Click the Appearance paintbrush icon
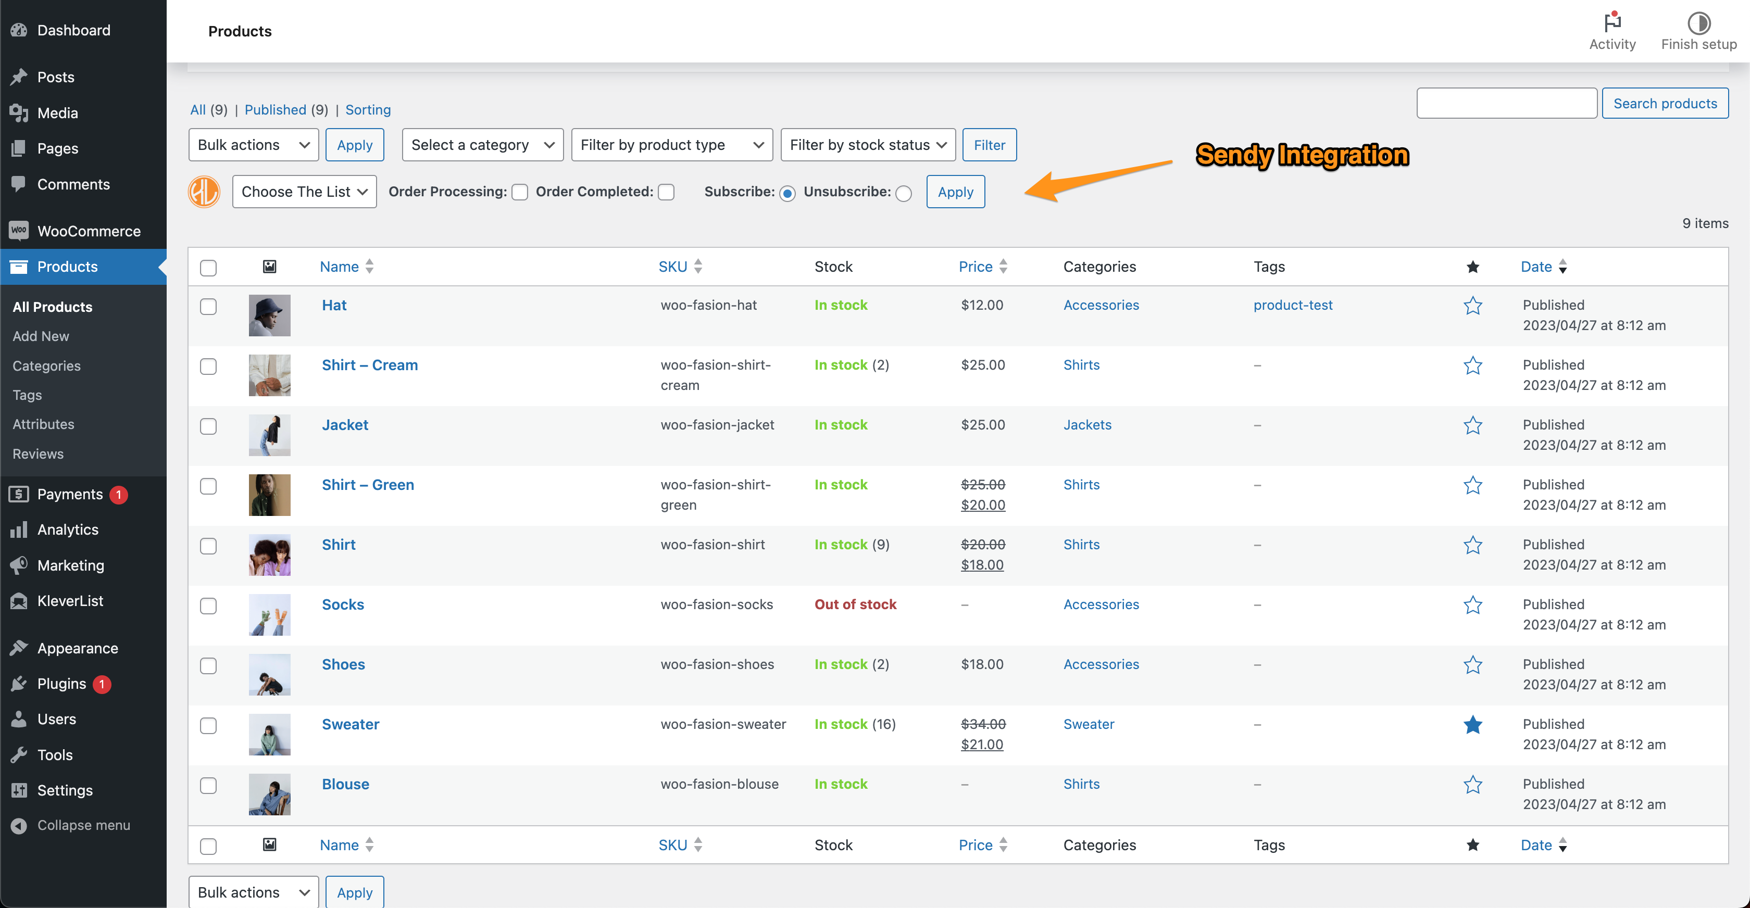 click(19, 648)
